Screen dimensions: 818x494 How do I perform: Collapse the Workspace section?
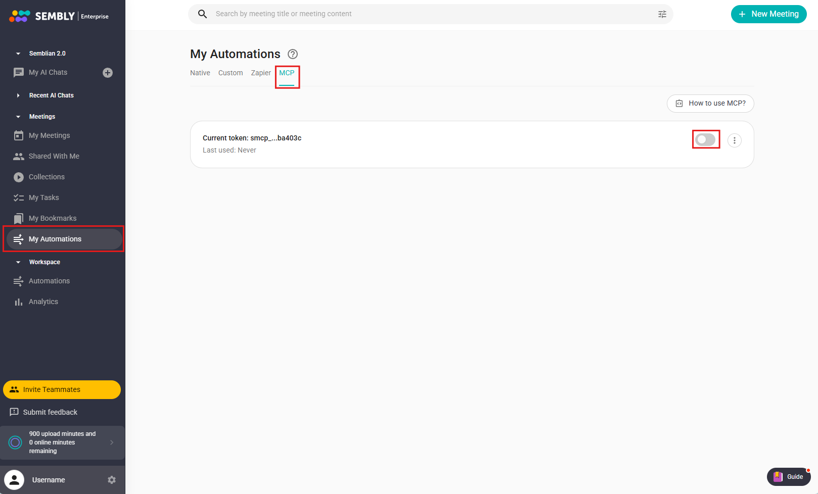pos(18,262)
